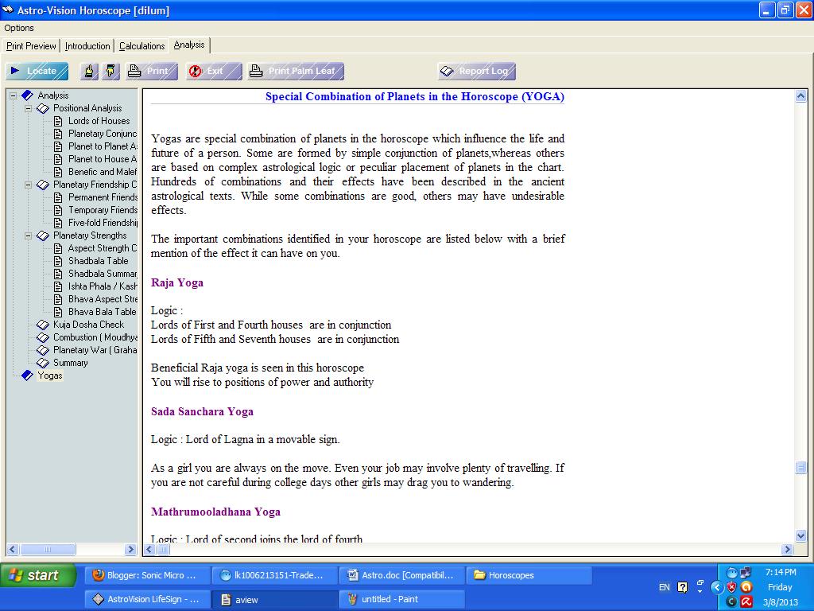Click Positional Analysis book icon
814x611 pixels.
[x=43, y=108]
